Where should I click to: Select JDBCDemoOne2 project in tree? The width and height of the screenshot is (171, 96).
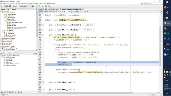point(8,43)
